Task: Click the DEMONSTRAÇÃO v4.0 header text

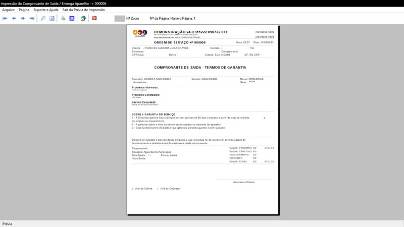Action: [x=191, y=32]
